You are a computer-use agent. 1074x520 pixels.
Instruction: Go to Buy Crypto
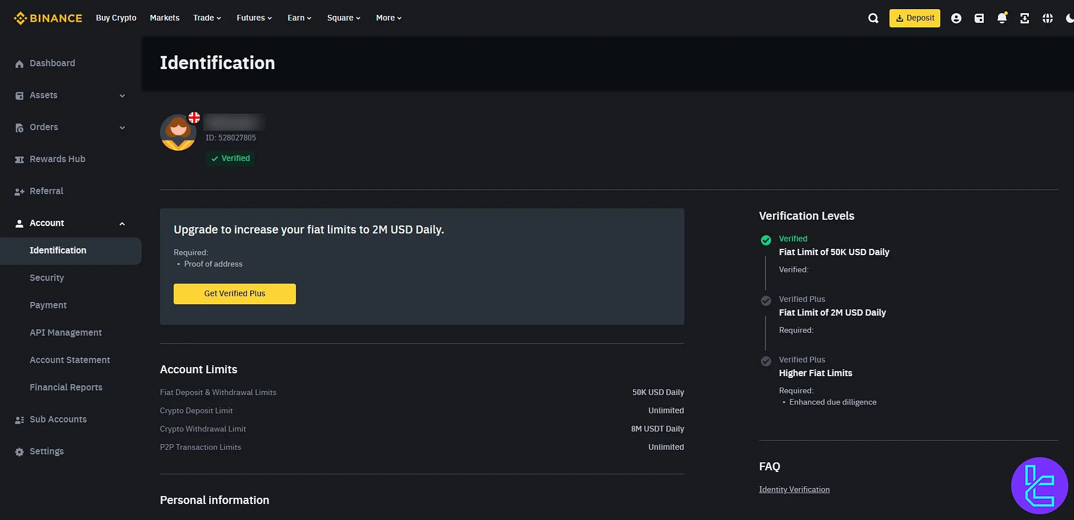coord(116,18)
